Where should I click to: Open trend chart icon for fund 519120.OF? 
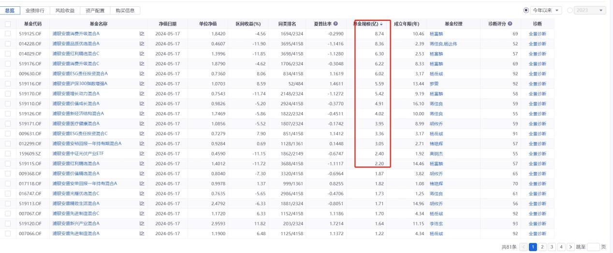click(x=142, y=223)
